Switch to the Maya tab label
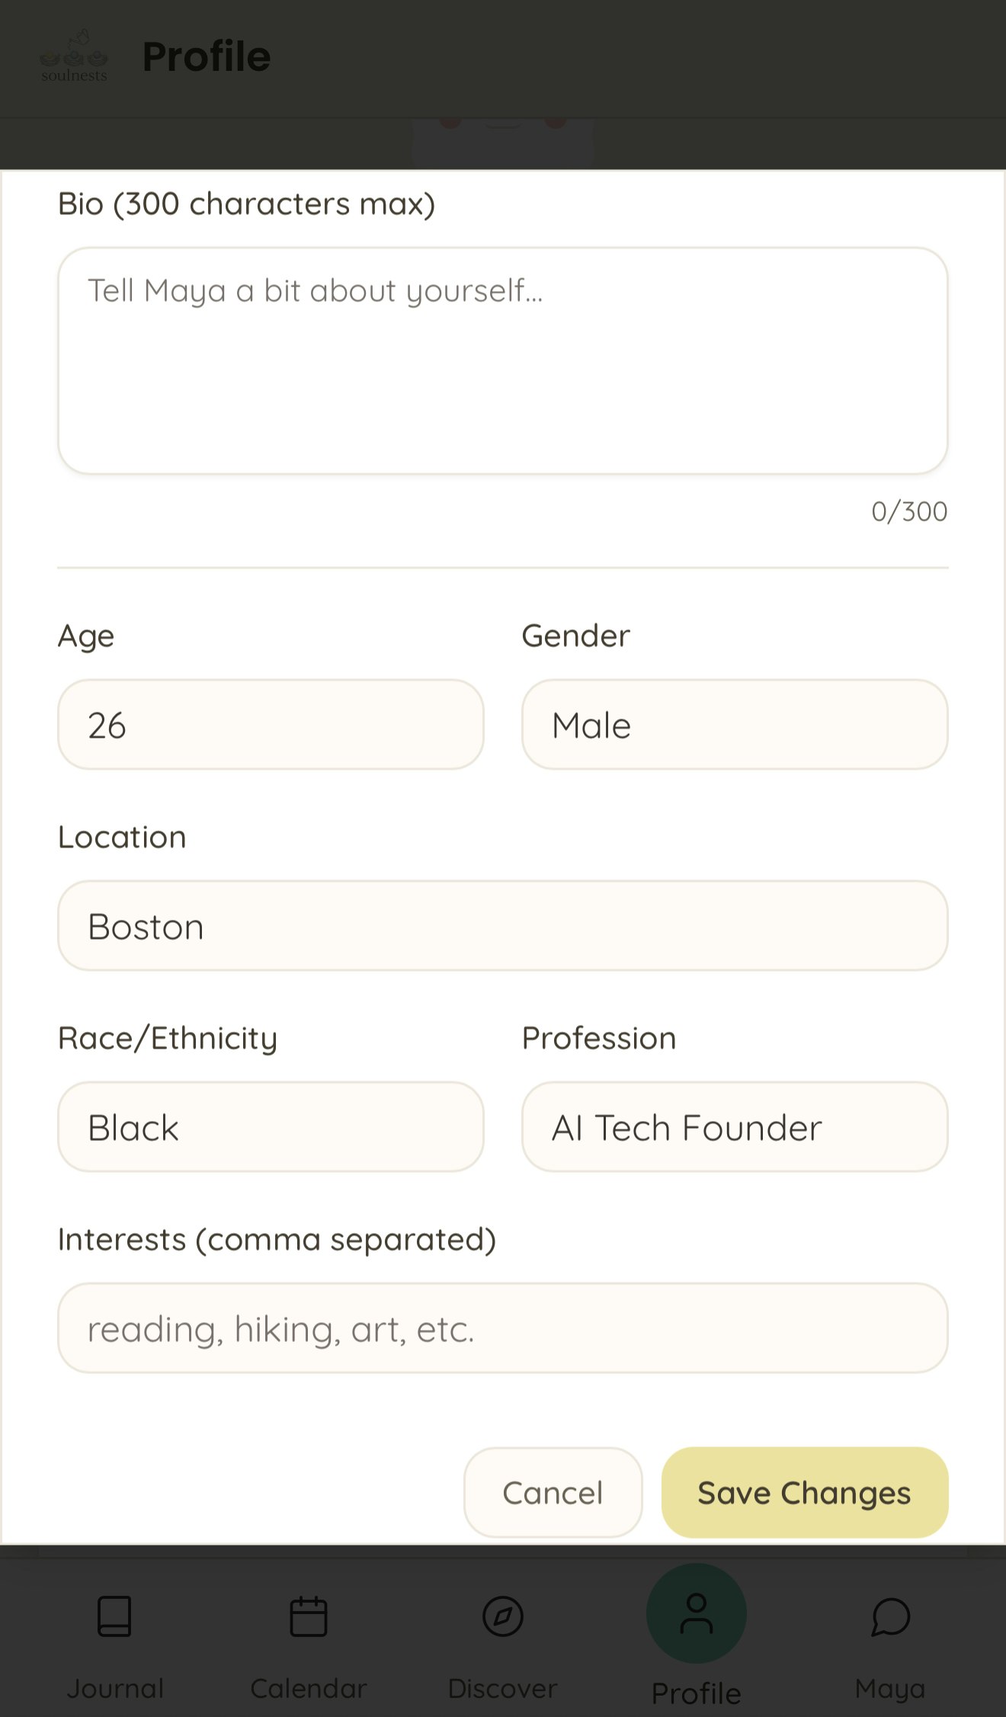This screenshot has height=1717, width=1006. click(890, 1689)
